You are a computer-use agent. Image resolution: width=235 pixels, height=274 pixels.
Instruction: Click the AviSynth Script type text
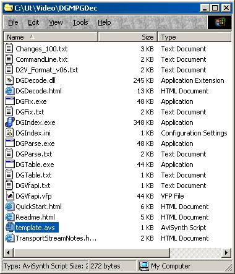(184, 228)
